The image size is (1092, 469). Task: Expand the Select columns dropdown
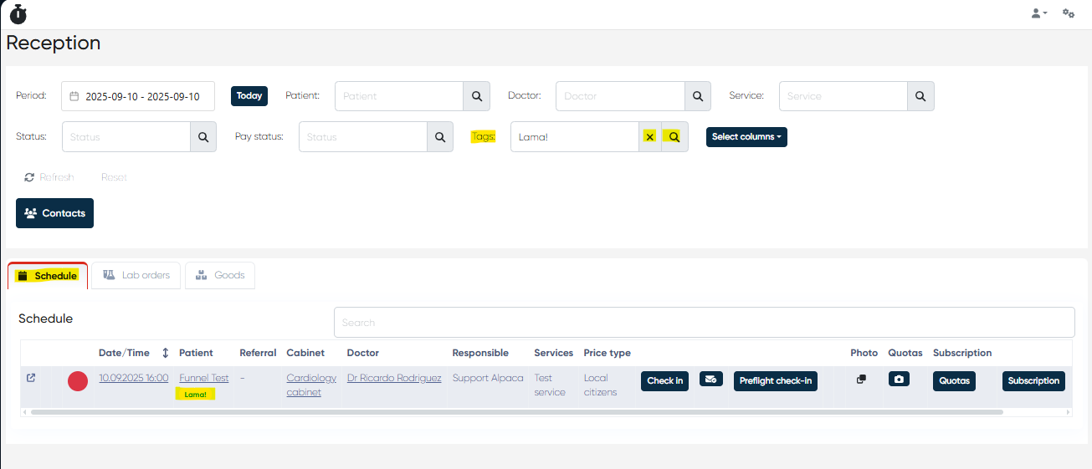746,137
